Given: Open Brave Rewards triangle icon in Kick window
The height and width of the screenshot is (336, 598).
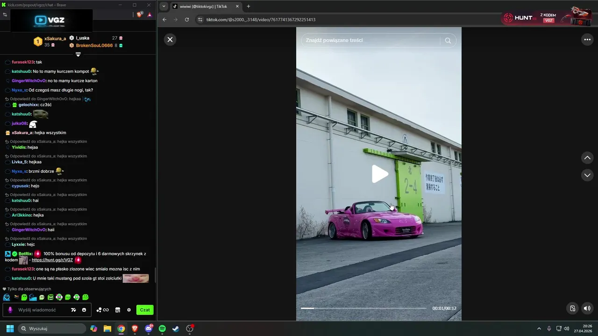Looking at the screenshot, I should [x=149, y=14].
